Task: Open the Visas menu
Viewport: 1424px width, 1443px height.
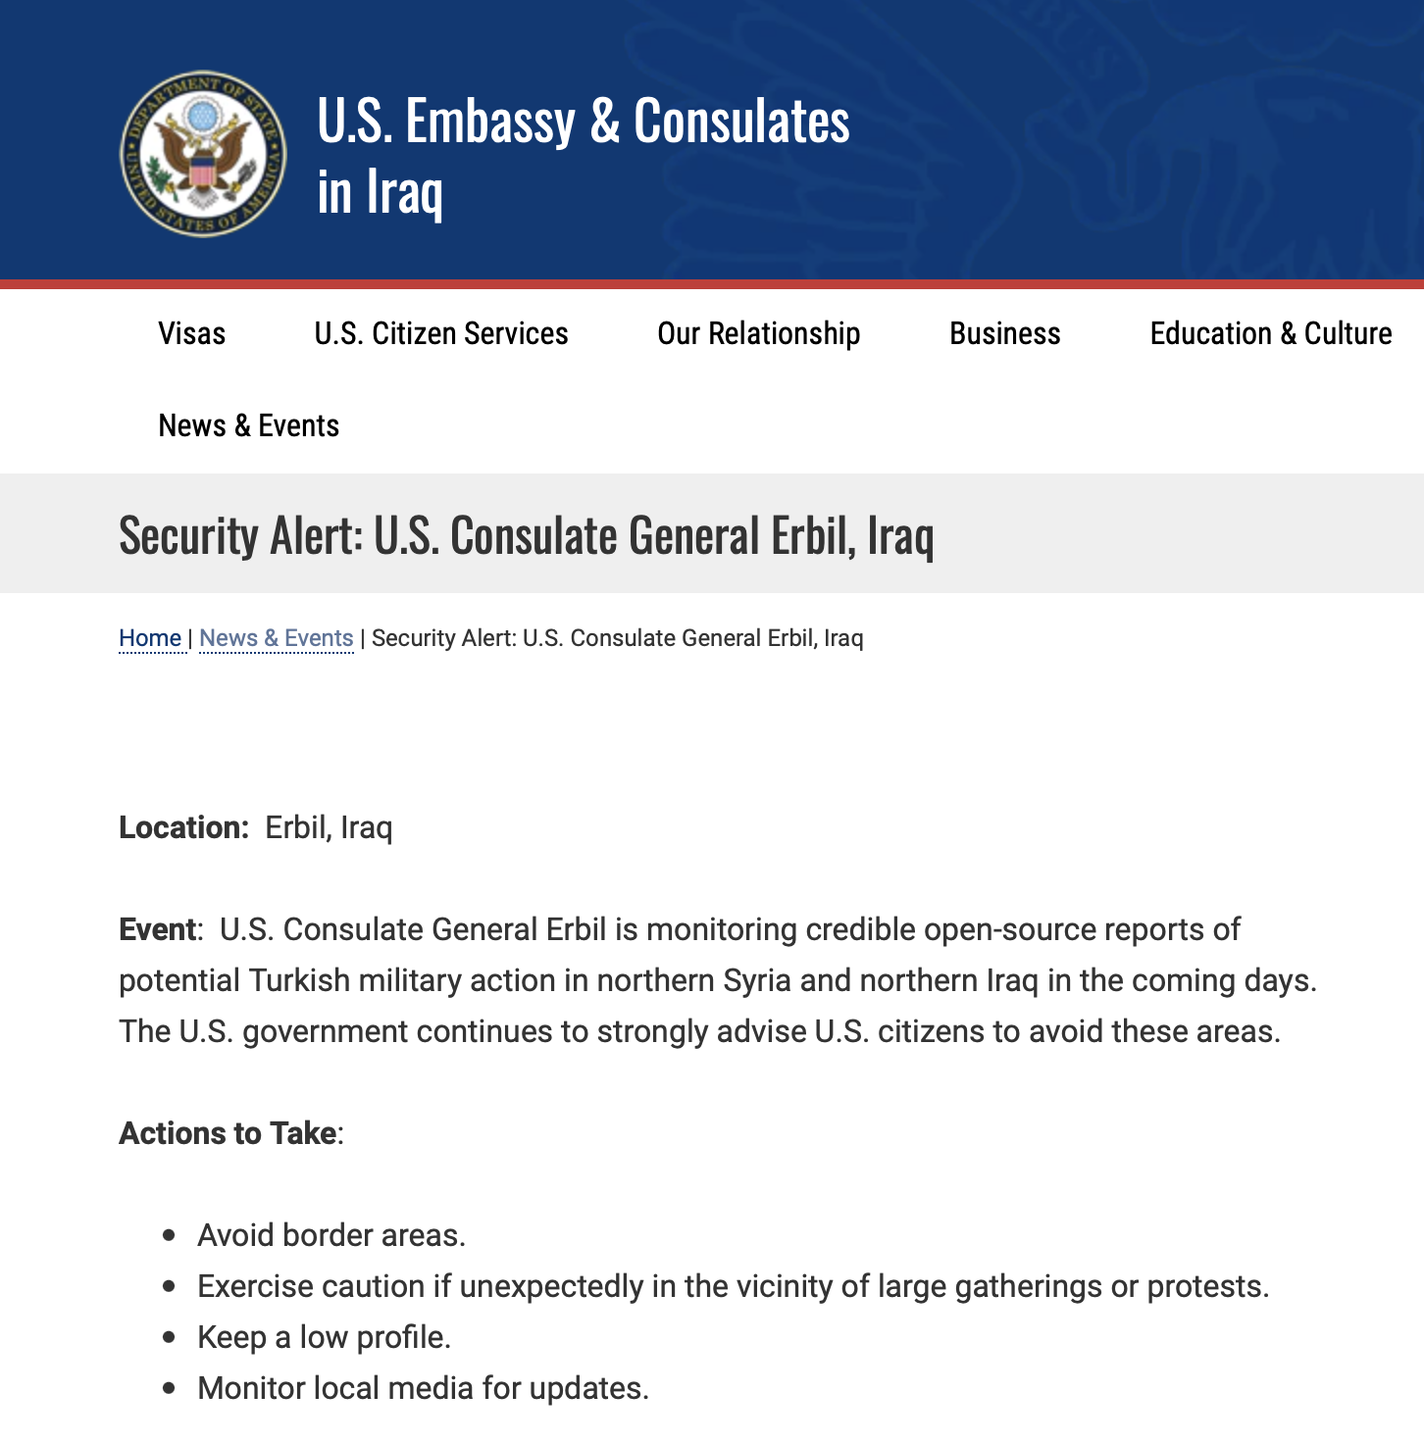Action: click(191, 333)
